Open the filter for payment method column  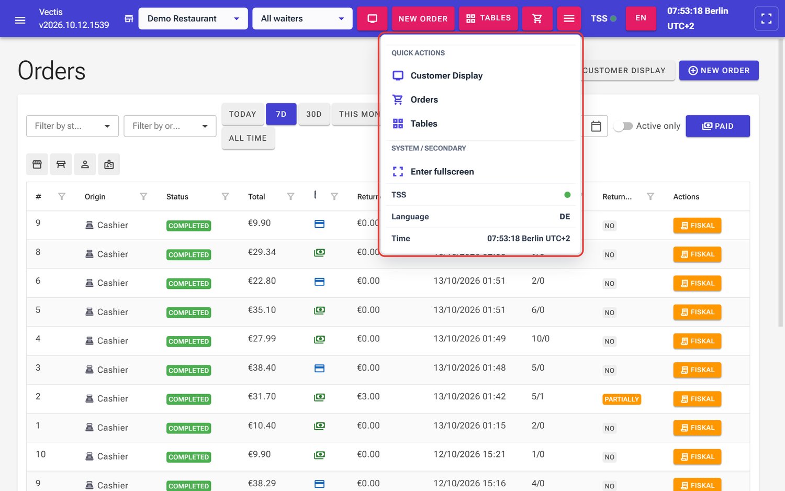coord(334,197)
